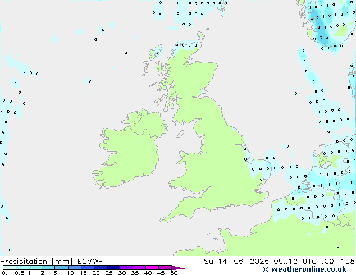Click the over-50 mm legend arrow tip
356x275 pixels.
[178, 268]
